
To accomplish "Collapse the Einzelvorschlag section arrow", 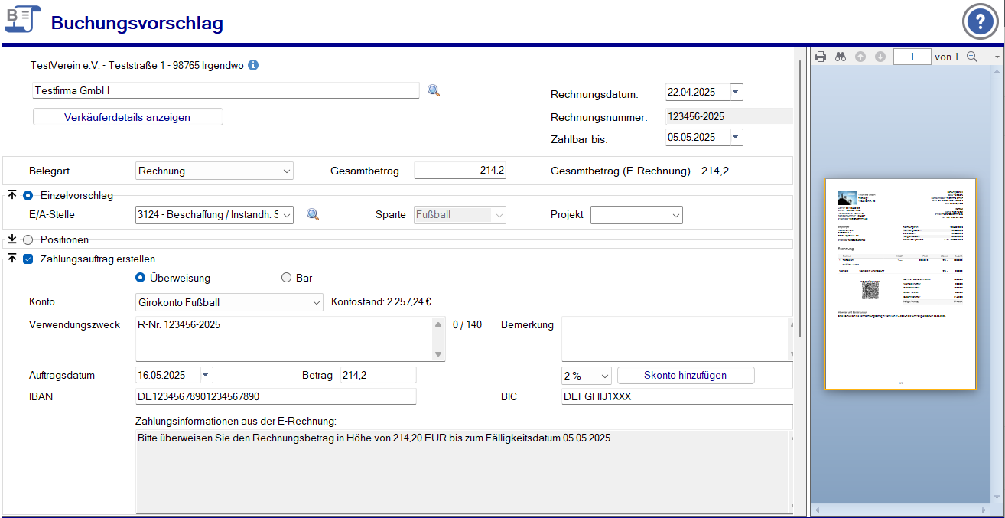I will click(13, 195).
